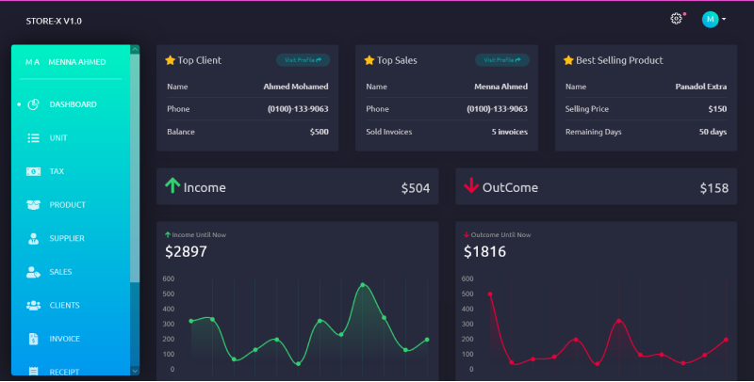Click the sidebar scrollbar down arrow

point(135,370)
